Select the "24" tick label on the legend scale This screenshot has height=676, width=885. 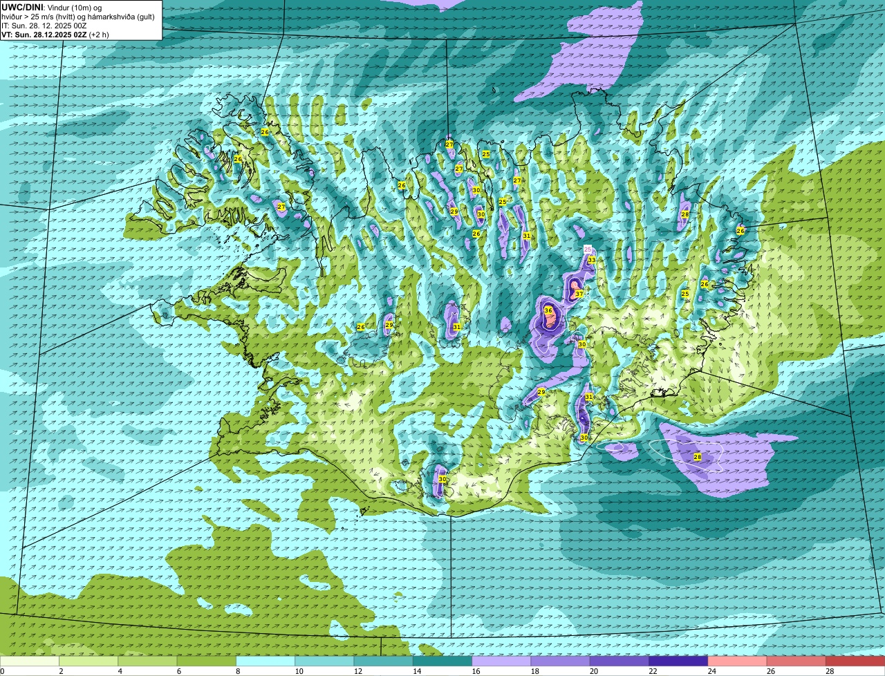tap(711, 671)
